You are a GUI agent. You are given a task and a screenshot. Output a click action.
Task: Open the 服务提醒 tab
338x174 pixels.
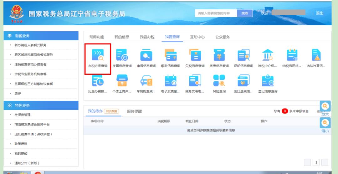134,111
